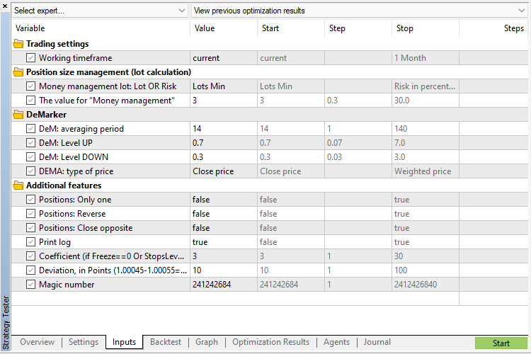Click DeM: Level UP Step value 0.07
The image size is (531, 354).
[x=358, y=143]
